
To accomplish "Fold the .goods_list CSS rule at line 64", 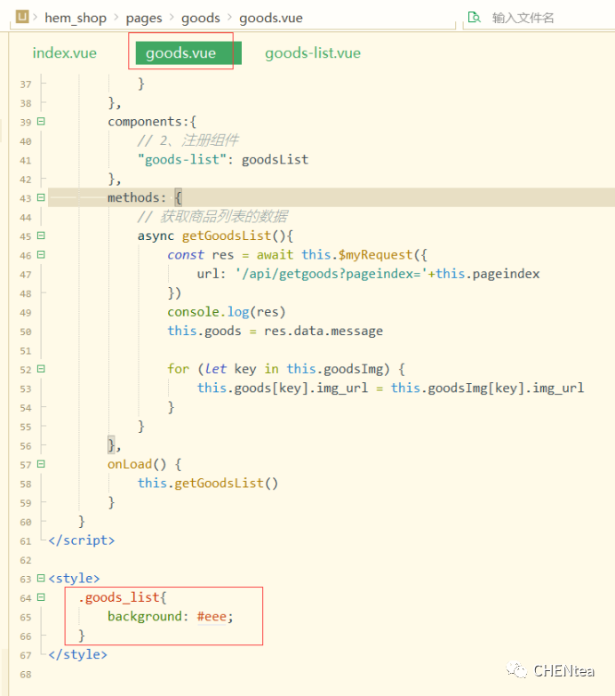I will point(41,598).
